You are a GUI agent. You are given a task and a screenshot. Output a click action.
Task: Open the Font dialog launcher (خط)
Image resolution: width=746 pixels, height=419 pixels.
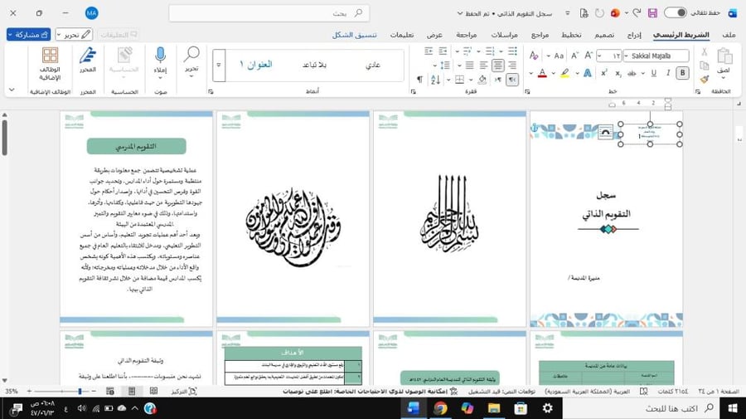527,91
